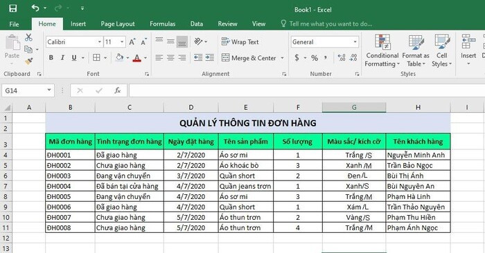Apply fill color paint bucket
This screenshot has height=253, width=485.
click(119, 57)
